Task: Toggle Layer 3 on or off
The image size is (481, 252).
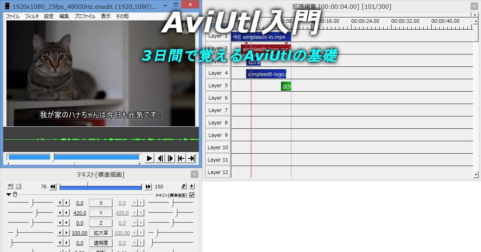Action: click(218, 60)
